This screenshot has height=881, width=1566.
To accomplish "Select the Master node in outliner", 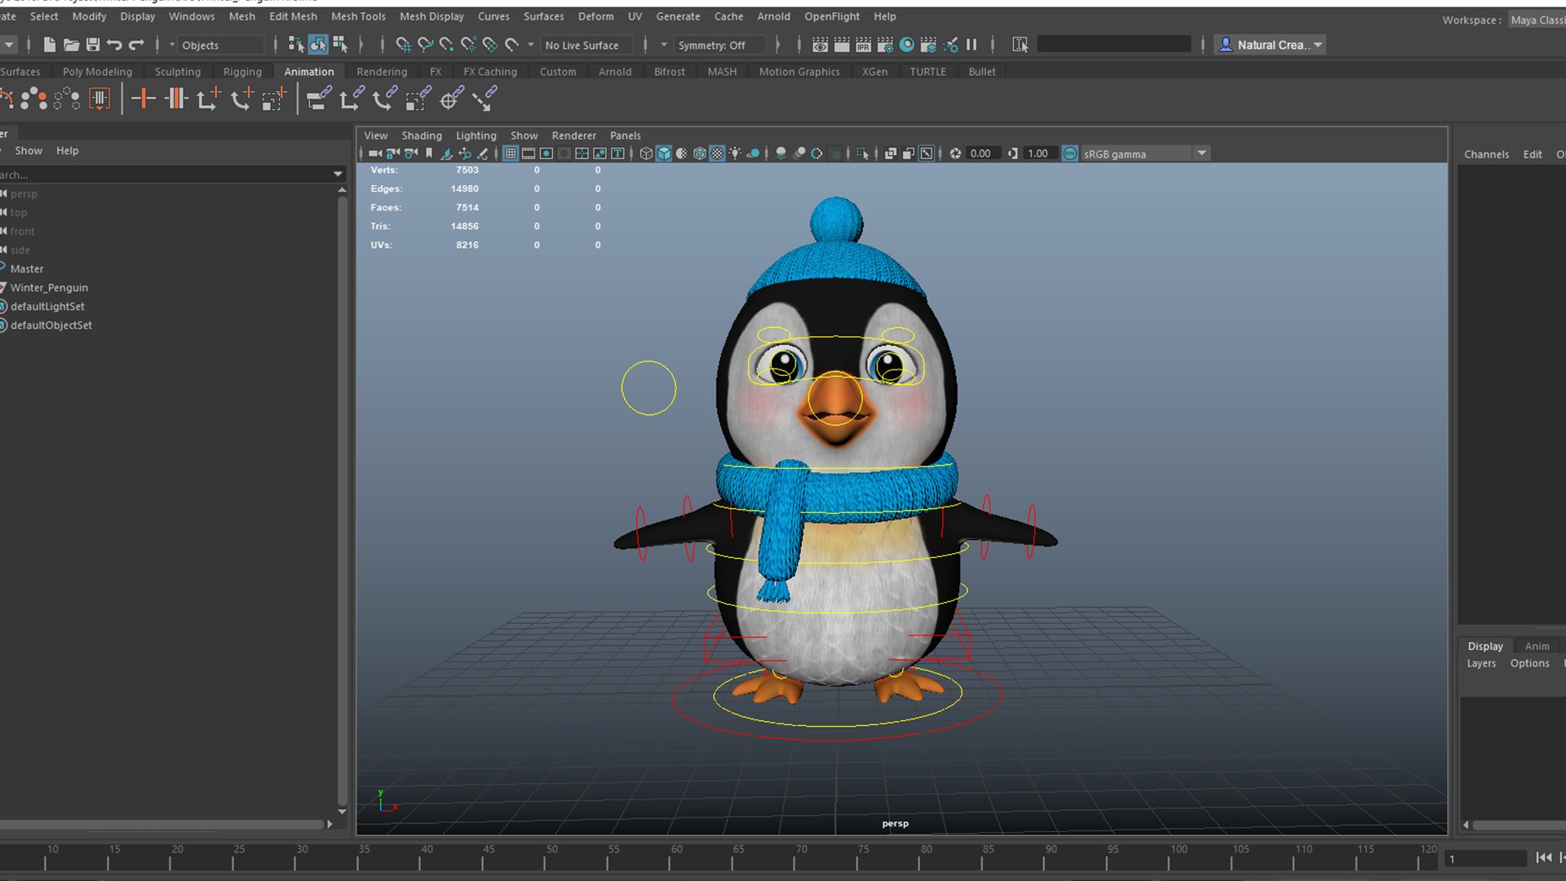I will [x=27, y=268].
